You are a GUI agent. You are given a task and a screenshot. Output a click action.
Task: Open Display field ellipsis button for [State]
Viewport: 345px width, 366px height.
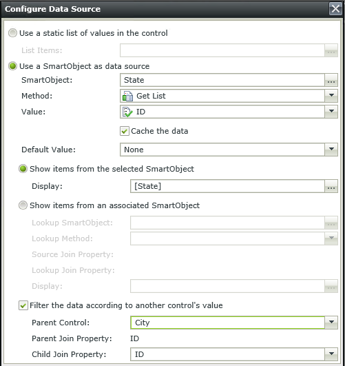(x=331, y=186)
